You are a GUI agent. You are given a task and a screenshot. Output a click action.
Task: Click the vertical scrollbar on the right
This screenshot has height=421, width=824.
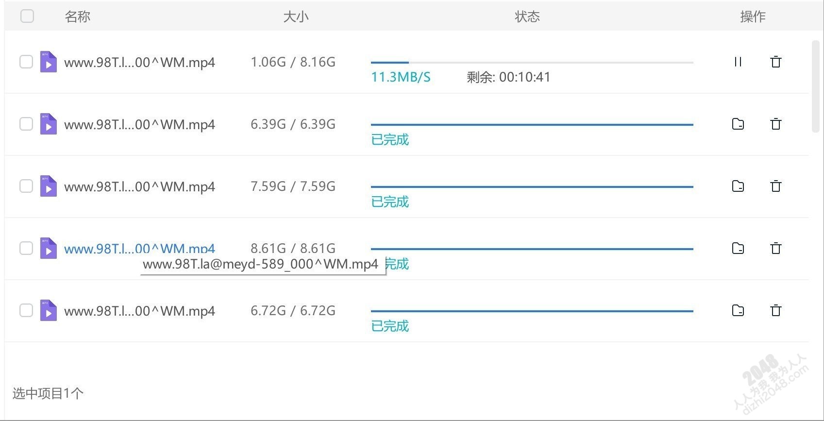pyautogui.click(x=815, y=87)
